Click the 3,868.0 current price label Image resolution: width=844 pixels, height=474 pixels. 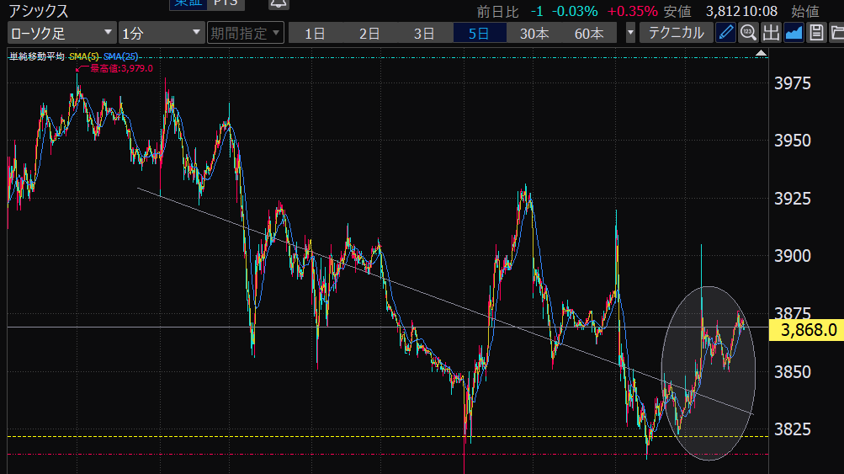[805, 330]
